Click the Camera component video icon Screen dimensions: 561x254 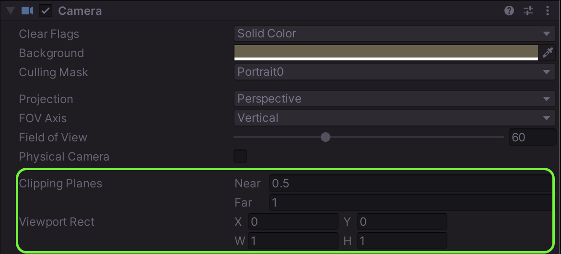[x=27, y=11]
